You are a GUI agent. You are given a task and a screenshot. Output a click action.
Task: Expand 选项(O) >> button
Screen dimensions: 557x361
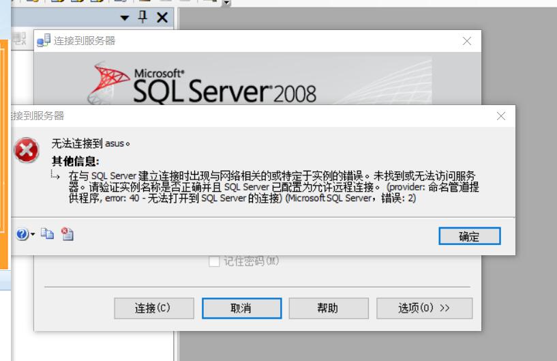[x=424, y=308]
